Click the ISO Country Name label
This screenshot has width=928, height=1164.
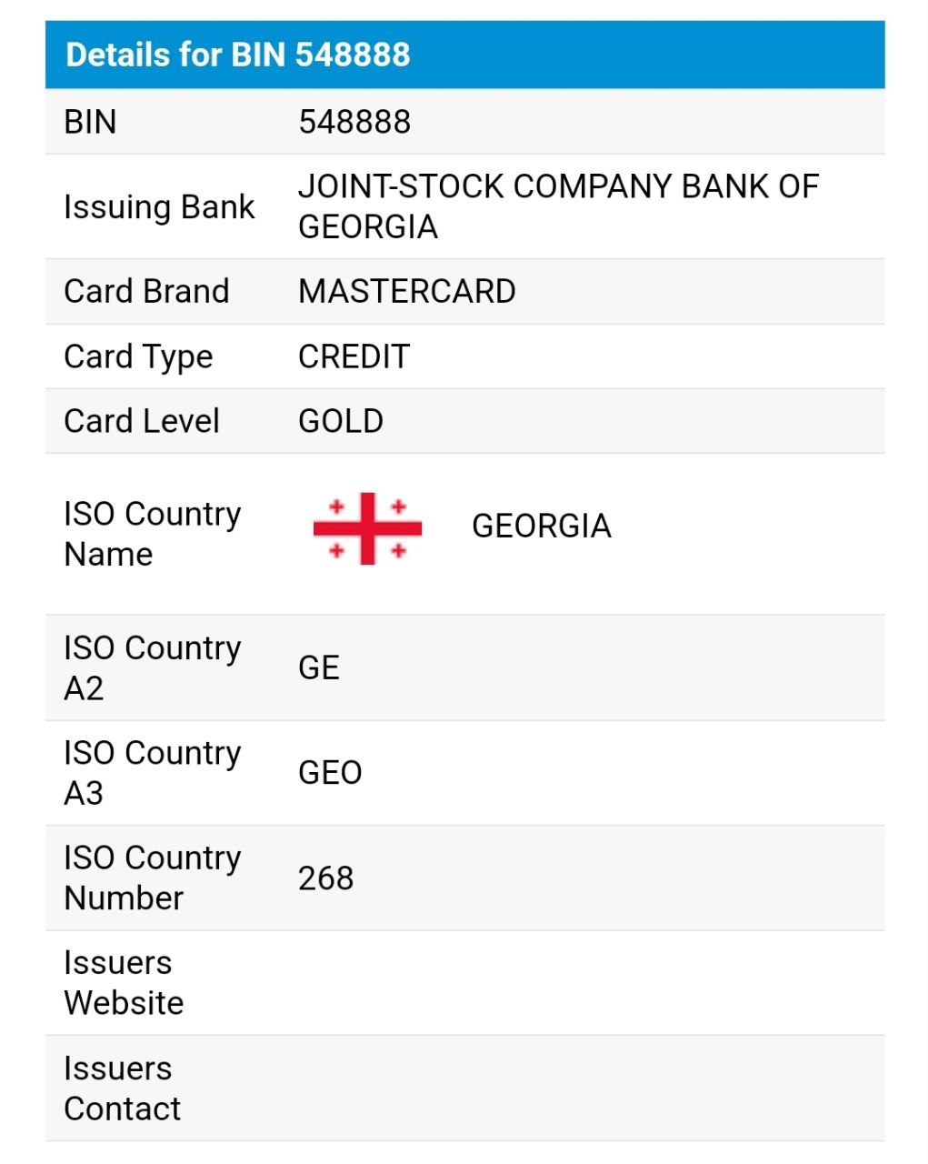point(152,534)
